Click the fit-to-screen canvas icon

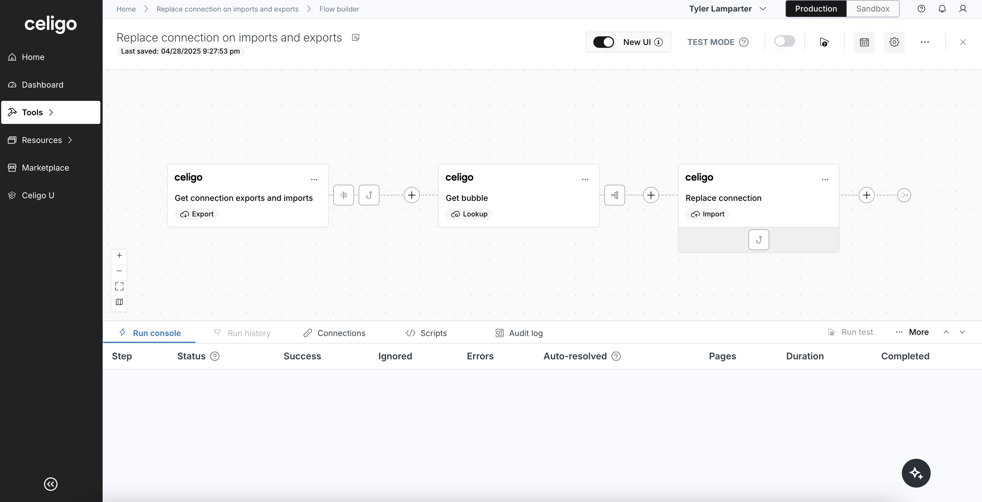pyautogui.click(x=119, y=286)
